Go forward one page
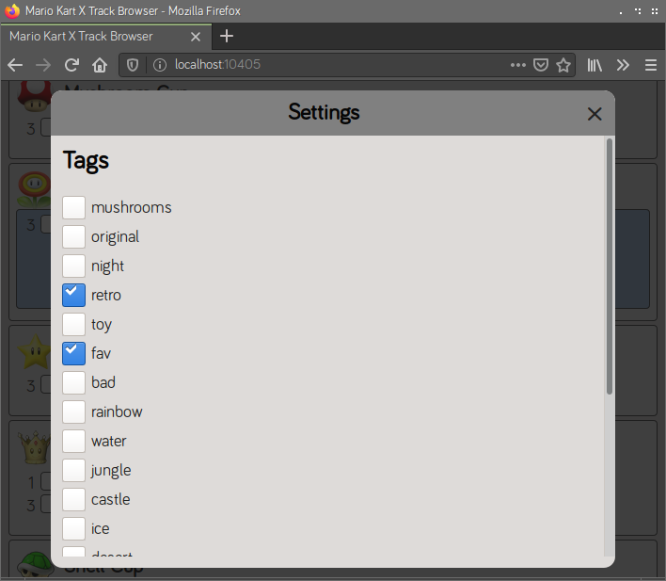The height and width of the screenshot is (581, 666). (x=43, y=65)
